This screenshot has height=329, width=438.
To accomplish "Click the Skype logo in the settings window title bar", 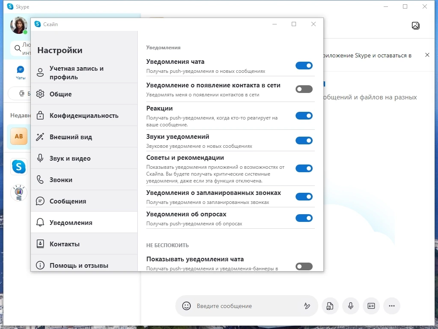I will (38, 24).
